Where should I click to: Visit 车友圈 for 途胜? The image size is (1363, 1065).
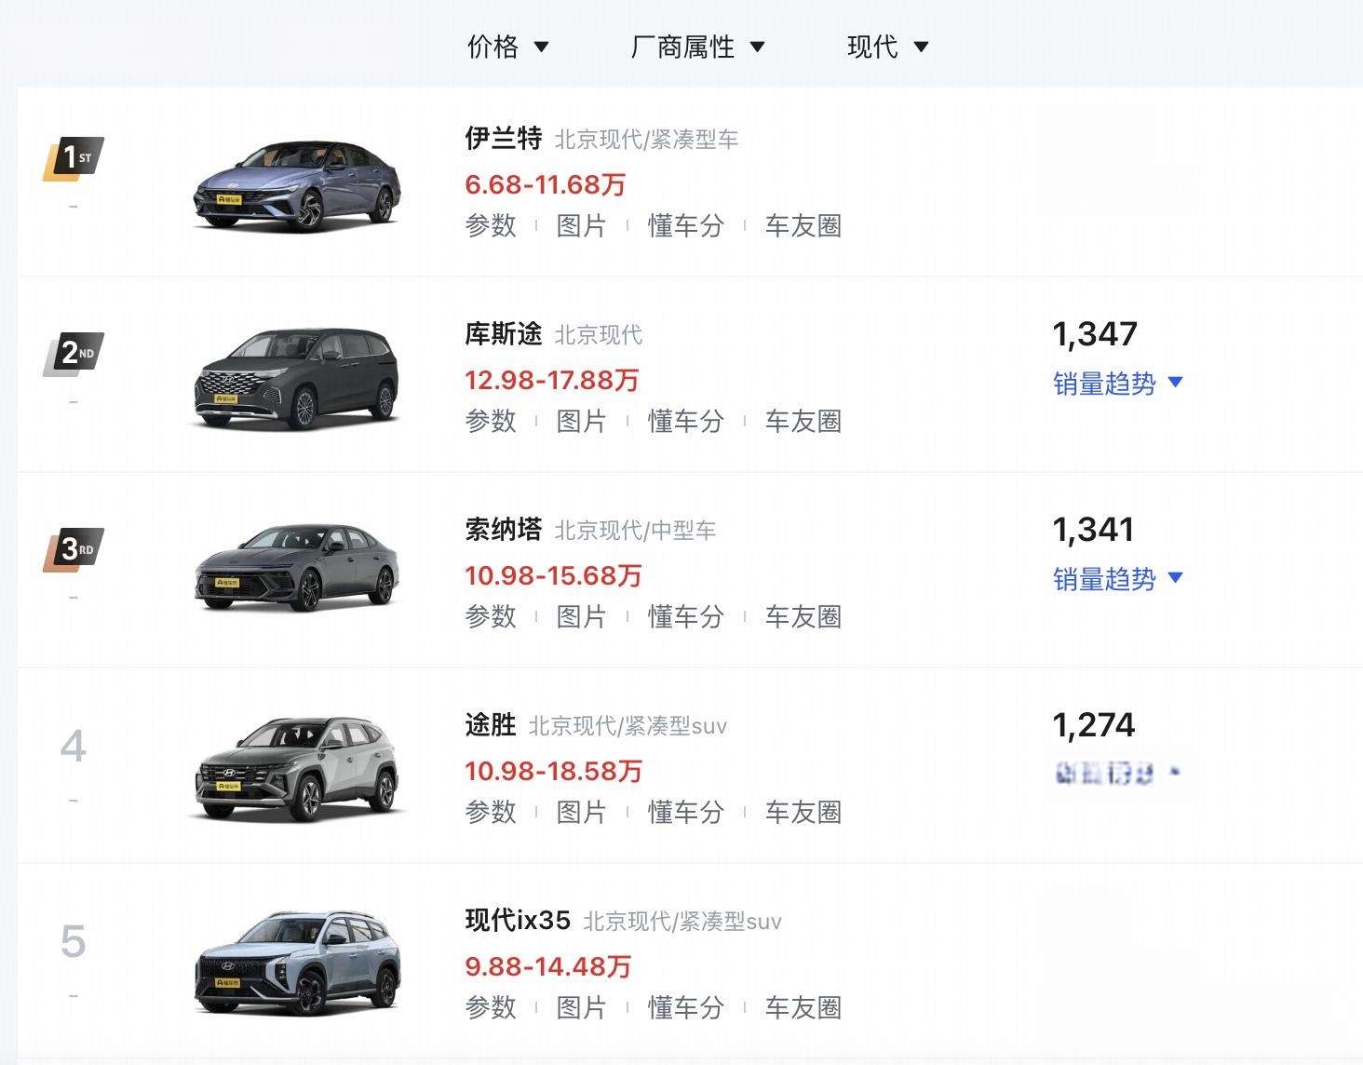[803, 812]
